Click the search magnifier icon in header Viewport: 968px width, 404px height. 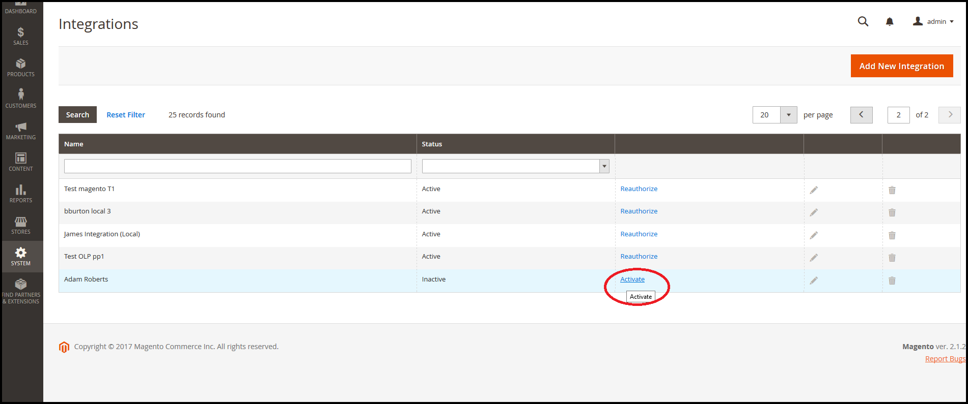(x=863, y=21)
